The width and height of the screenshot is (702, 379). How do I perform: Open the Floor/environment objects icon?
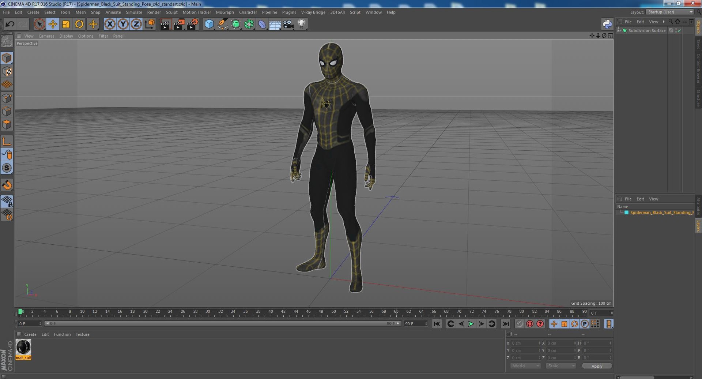[275, 25]
